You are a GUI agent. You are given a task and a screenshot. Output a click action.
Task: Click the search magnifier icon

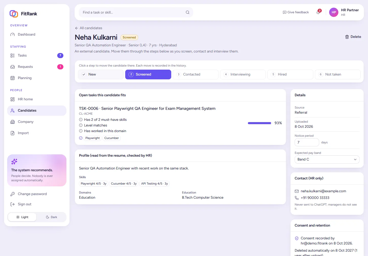tap(188, 12)
